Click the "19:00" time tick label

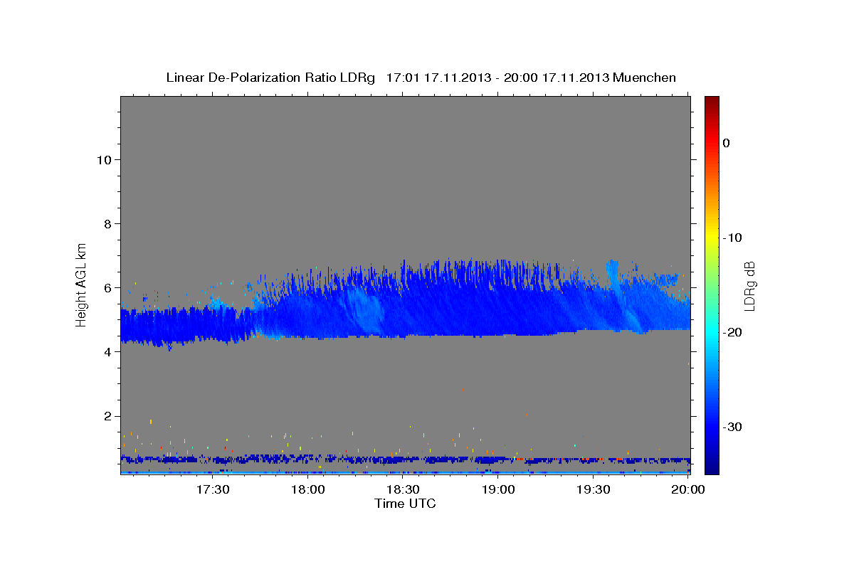[x=499, y=490]
